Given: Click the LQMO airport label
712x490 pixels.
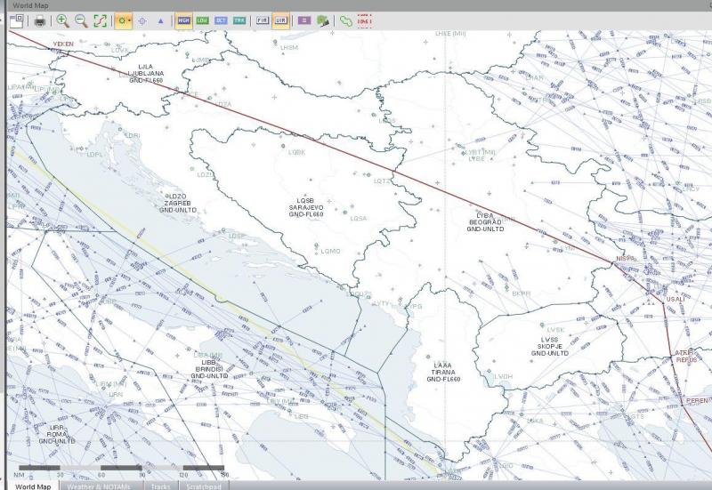Looking at the screenshot, I should [330, 251].
